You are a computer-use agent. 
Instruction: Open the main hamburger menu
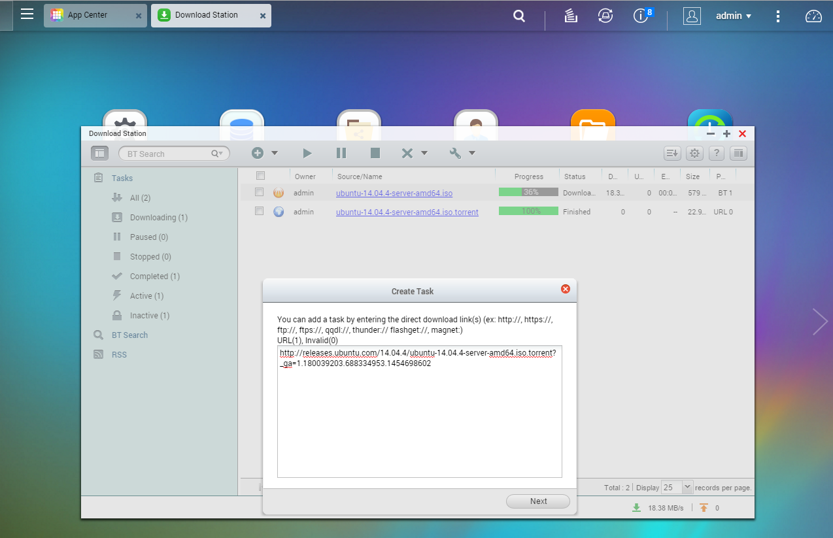(x=27, y=14)
